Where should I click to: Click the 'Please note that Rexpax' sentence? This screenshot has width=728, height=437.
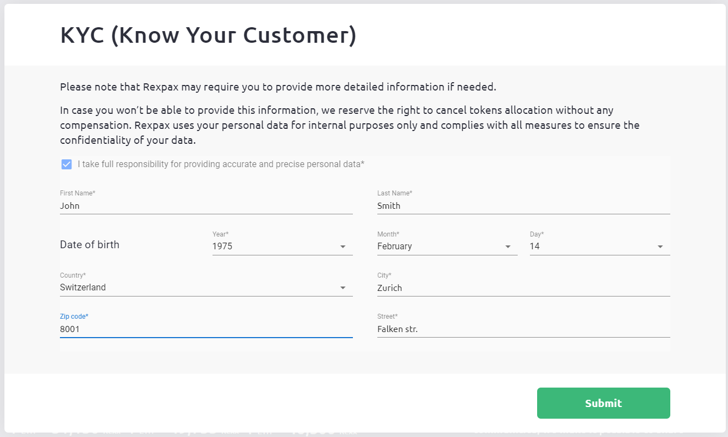coord(277,87)
